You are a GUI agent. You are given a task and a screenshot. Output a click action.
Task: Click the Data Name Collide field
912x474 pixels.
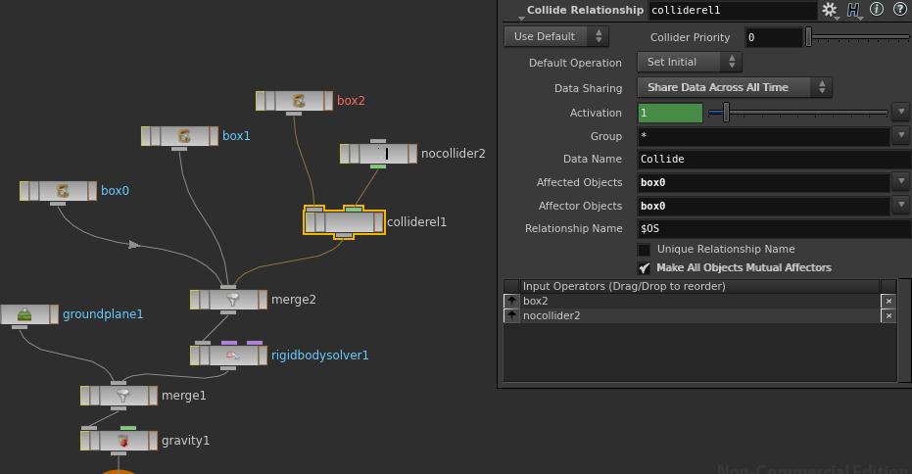point(774,160)
